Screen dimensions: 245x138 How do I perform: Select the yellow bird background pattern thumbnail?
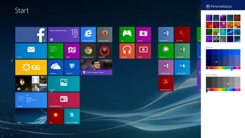pyautogui.click(x=237, y=25)
